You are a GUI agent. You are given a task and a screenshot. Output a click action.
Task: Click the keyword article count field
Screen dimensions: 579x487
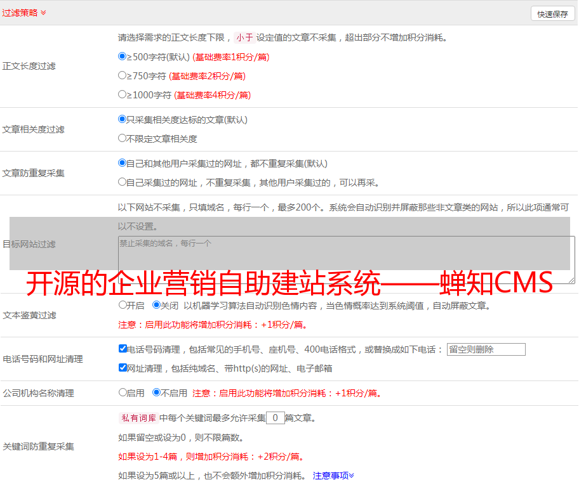pyautogui.click(x=275, y=418)
